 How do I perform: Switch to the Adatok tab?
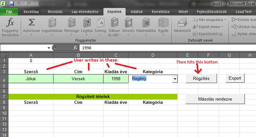pyautogui.click(x=137, y=12)
